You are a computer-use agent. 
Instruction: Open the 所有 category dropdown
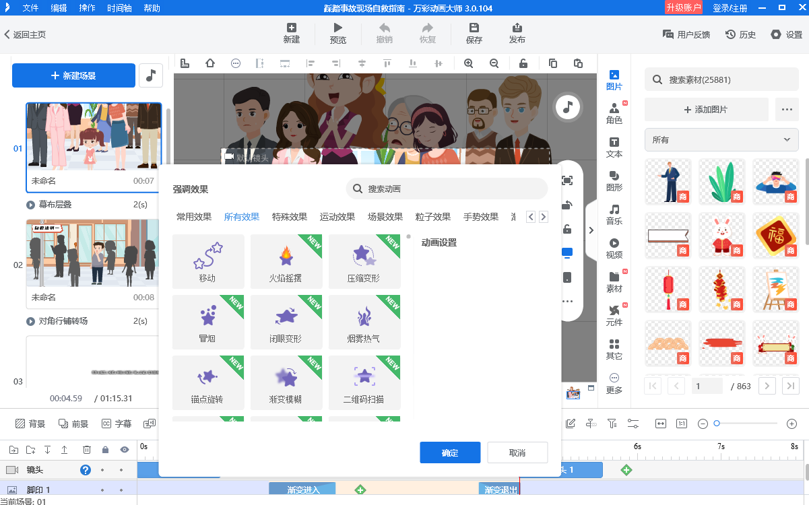[x=721, y=139]
